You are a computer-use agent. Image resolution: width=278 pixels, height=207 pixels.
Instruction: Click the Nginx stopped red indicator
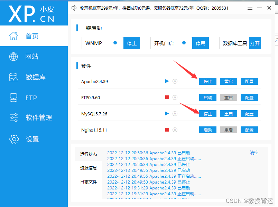click(167, 130)
